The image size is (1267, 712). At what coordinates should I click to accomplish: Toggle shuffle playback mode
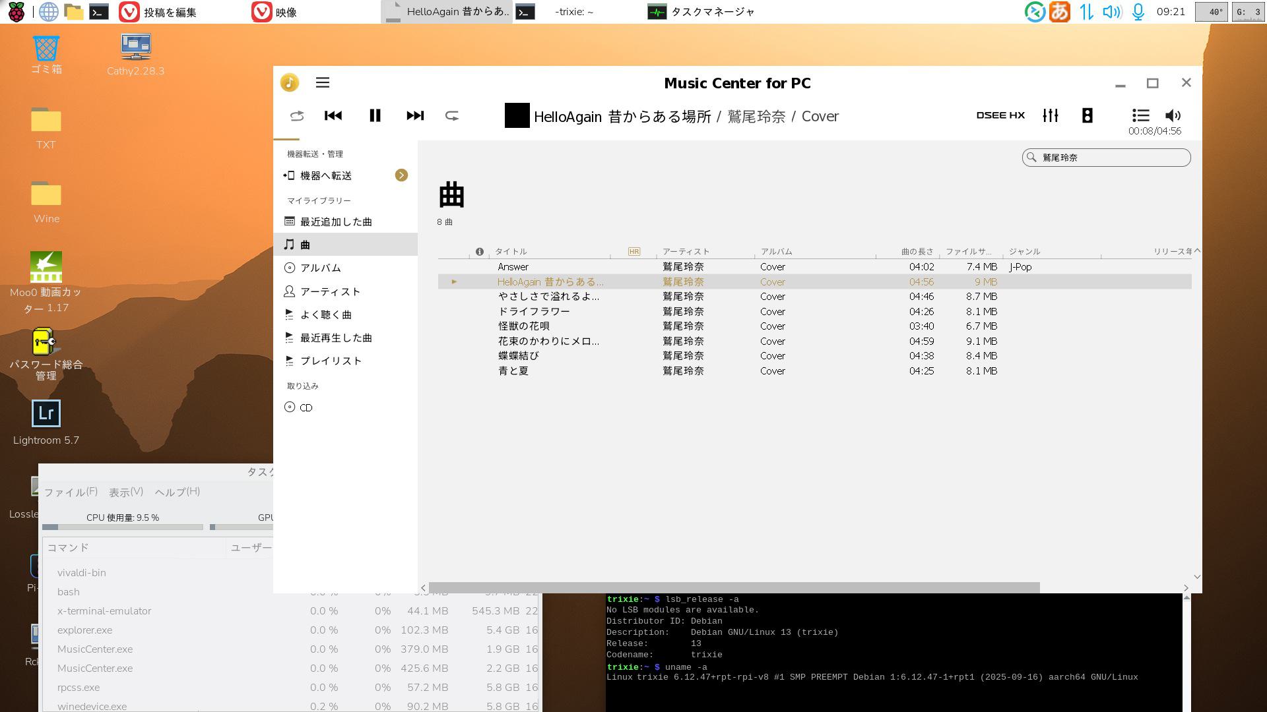click(x=297, y=116)
